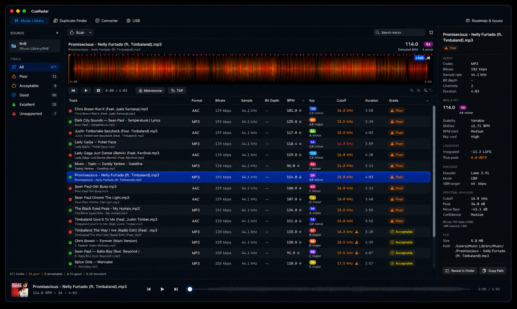Click cutoff warning triangle on The Way I Are

tap(357, 232)
